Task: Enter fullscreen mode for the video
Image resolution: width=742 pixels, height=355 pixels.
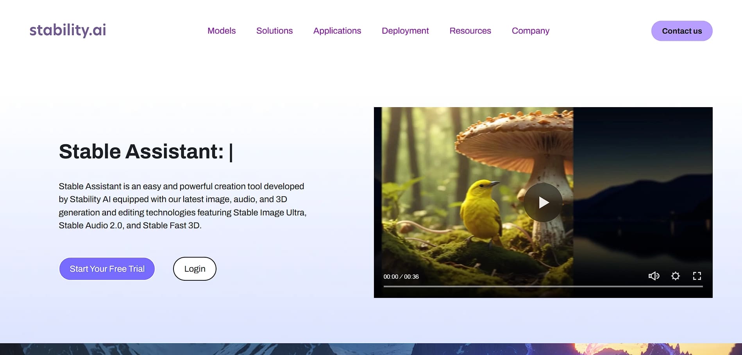Action: coord(697,276)
